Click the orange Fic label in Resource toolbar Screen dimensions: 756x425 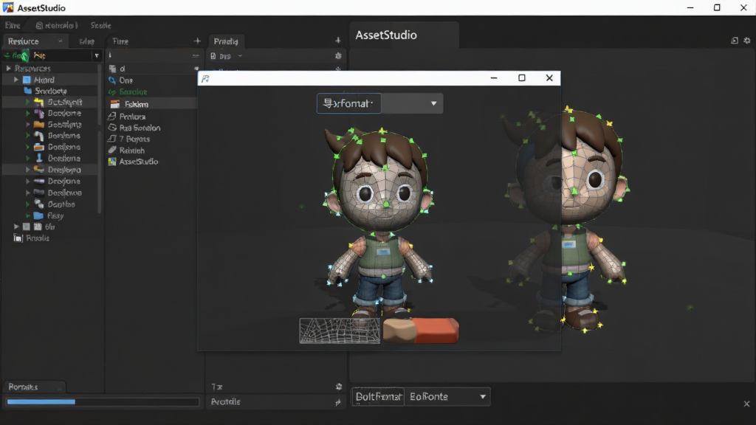point(40,56)
